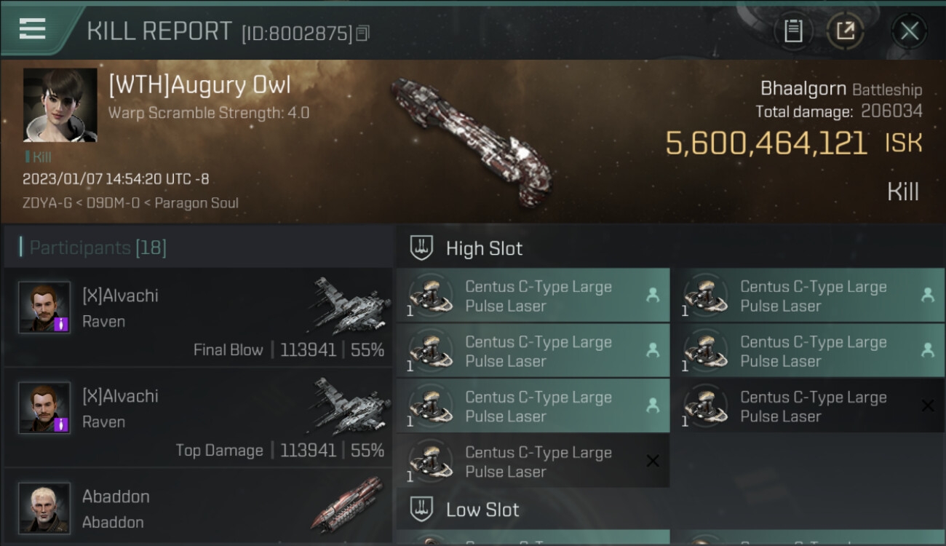This screenshot has width=946, height=546.
Task: Click the top-right laser's dropped-item person icon
Action: coord(927,295)
